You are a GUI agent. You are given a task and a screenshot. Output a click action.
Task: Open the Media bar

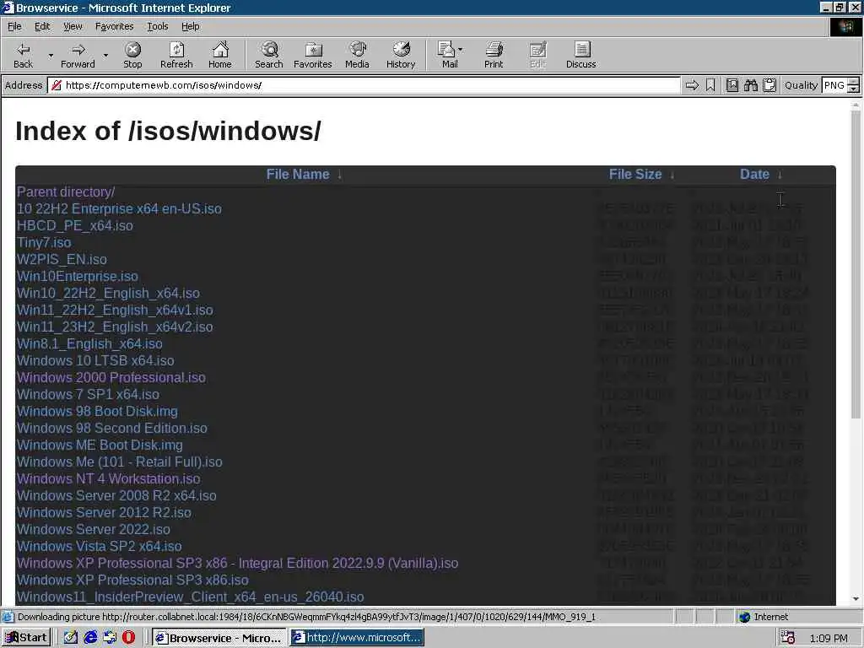pyautogui.click(x=357, y=55)
